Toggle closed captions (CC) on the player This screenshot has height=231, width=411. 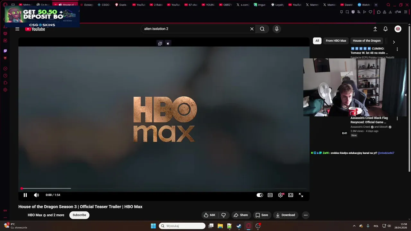pyautogui.click(x=270, y=195)
